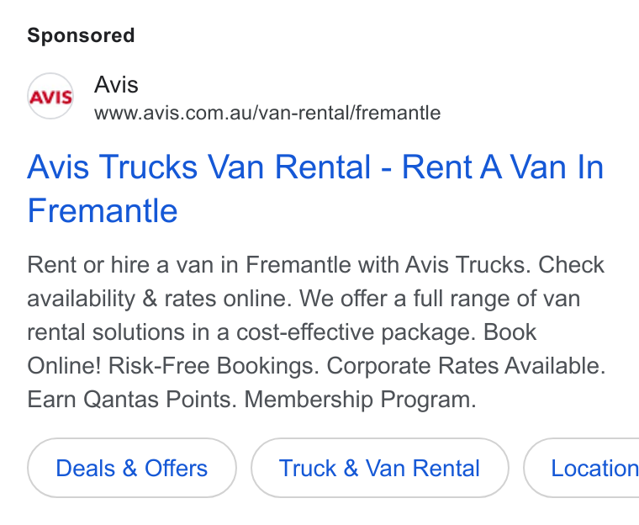
Task: Click the avis.com.au van-rental URL text
Action: point(267,113)
